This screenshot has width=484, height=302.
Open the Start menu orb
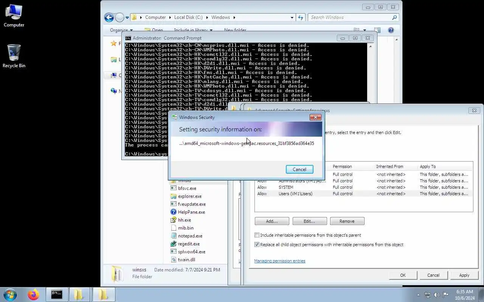click(10, 294)
